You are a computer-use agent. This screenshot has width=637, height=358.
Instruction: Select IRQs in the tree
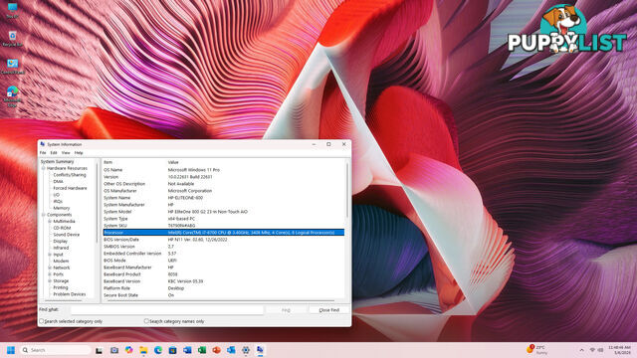(x=58, y=201)
